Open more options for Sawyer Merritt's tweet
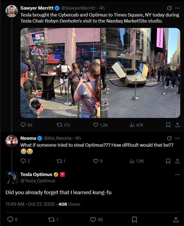This screenshot has height=226, width=184. click(177, 8)
